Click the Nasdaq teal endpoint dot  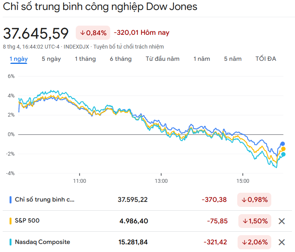(x=284, y=154)
